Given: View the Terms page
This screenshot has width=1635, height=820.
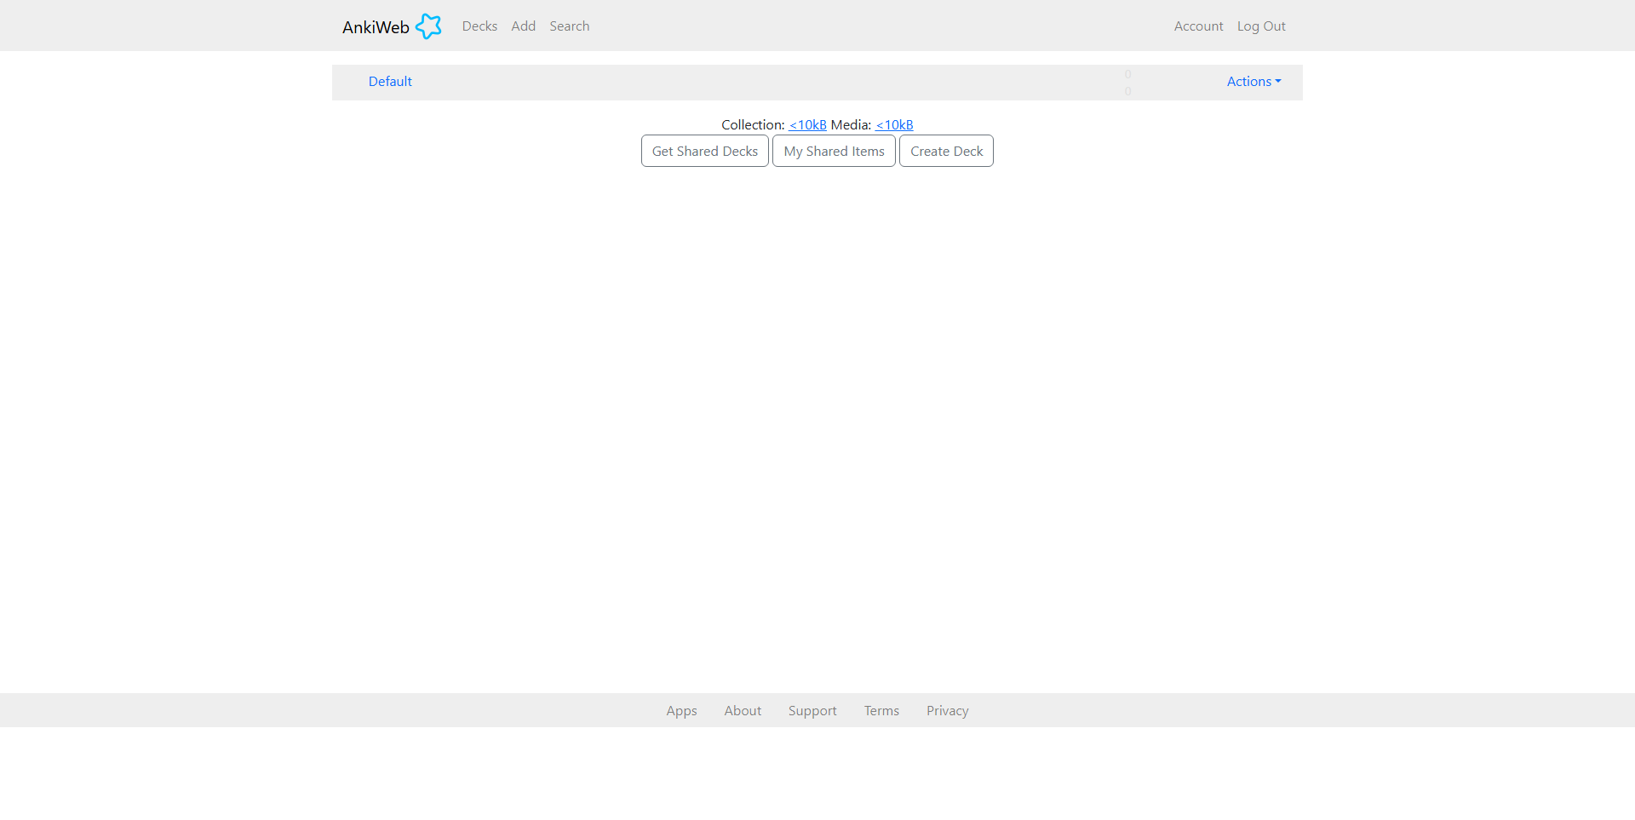Looking at the screenshot, I should coord(881,711).
